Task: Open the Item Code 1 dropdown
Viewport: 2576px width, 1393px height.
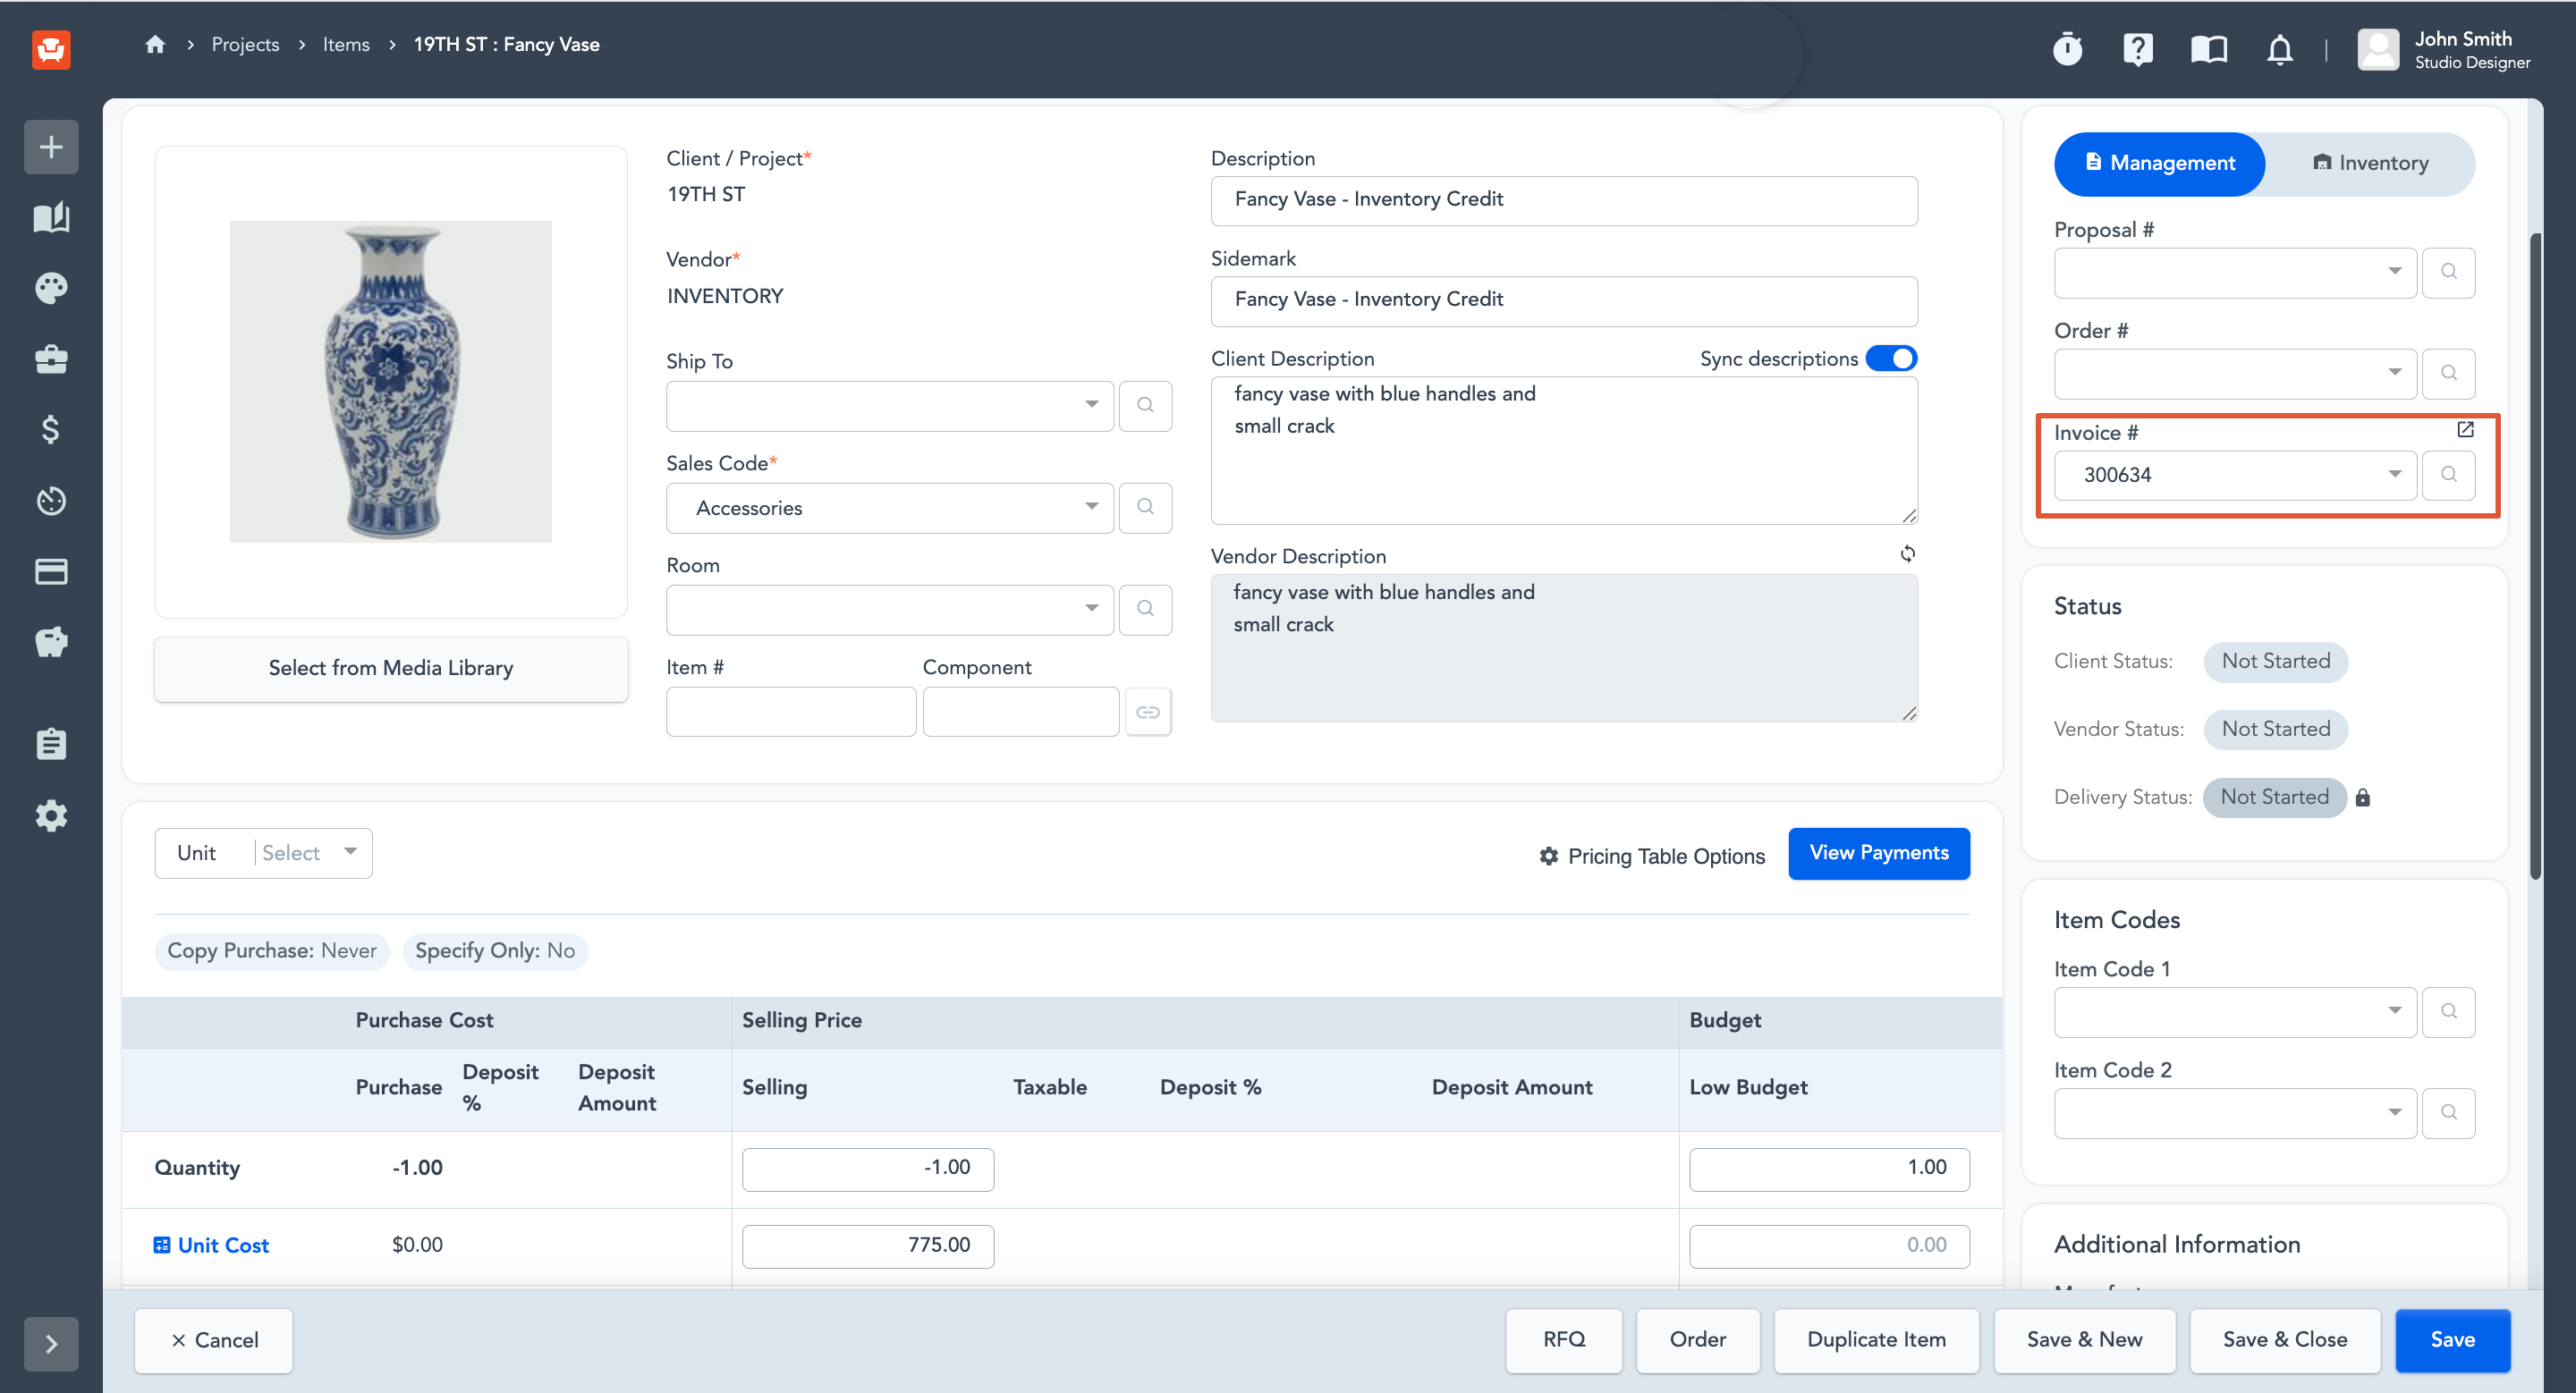Action: pos(2235,1012)
